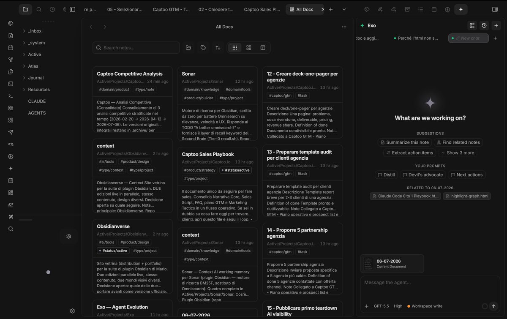Expand Show 3 more suggestions
Viewport: 507px width, 319px height.
458,153
